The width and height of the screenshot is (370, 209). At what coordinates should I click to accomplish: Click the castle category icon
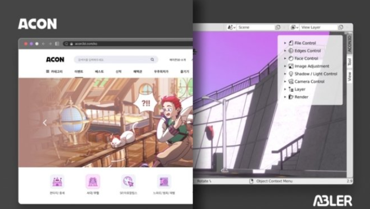[x=57, y=181]
